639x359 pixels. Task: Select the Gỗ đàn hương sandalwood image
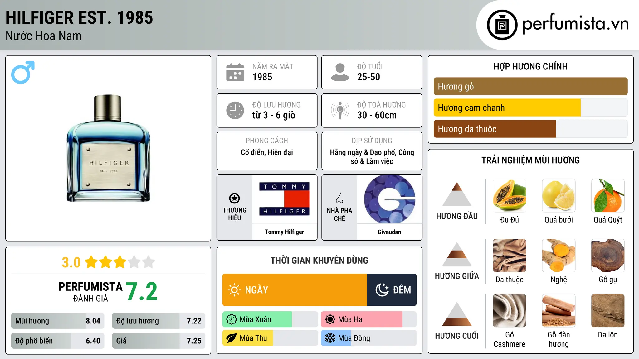[559, 311]
